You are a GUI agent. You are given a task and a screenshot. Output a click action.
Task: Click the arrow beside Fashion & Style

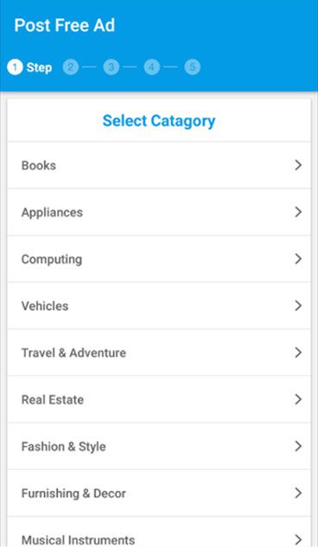[298, 446]
